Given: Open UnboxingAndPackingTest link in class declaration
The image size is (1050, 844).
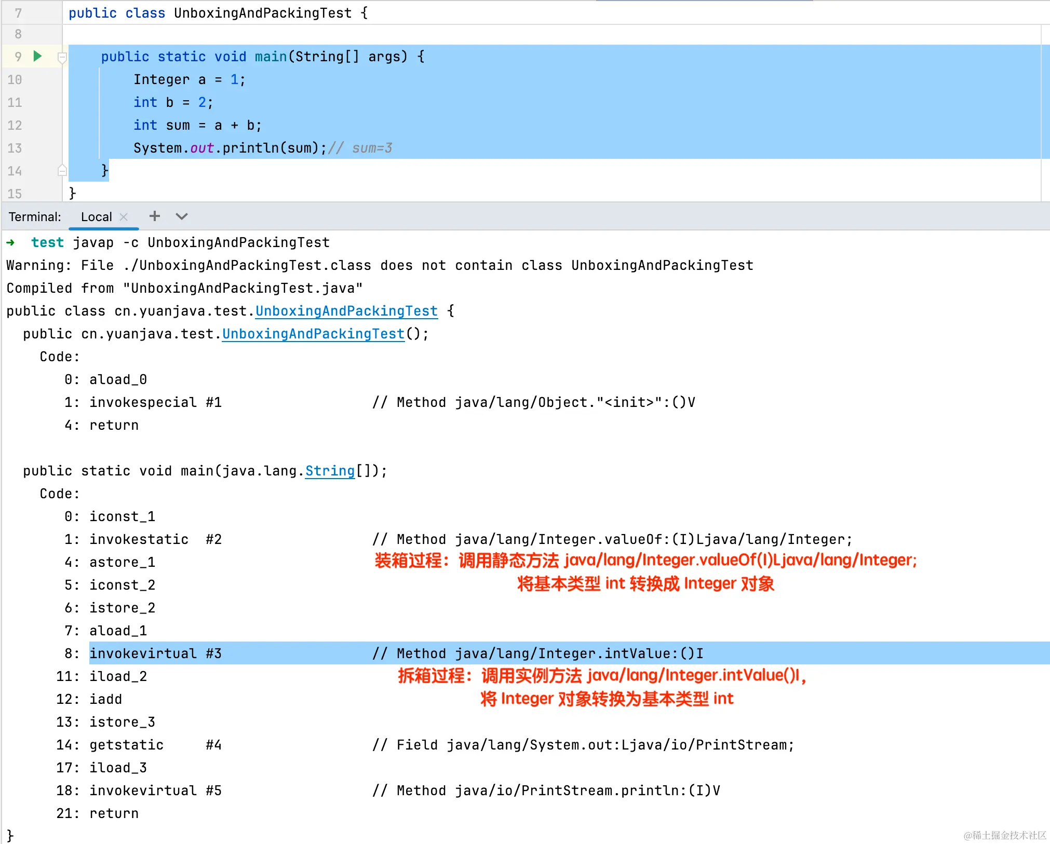Looking at the screenshot, I should click(346, 311).
